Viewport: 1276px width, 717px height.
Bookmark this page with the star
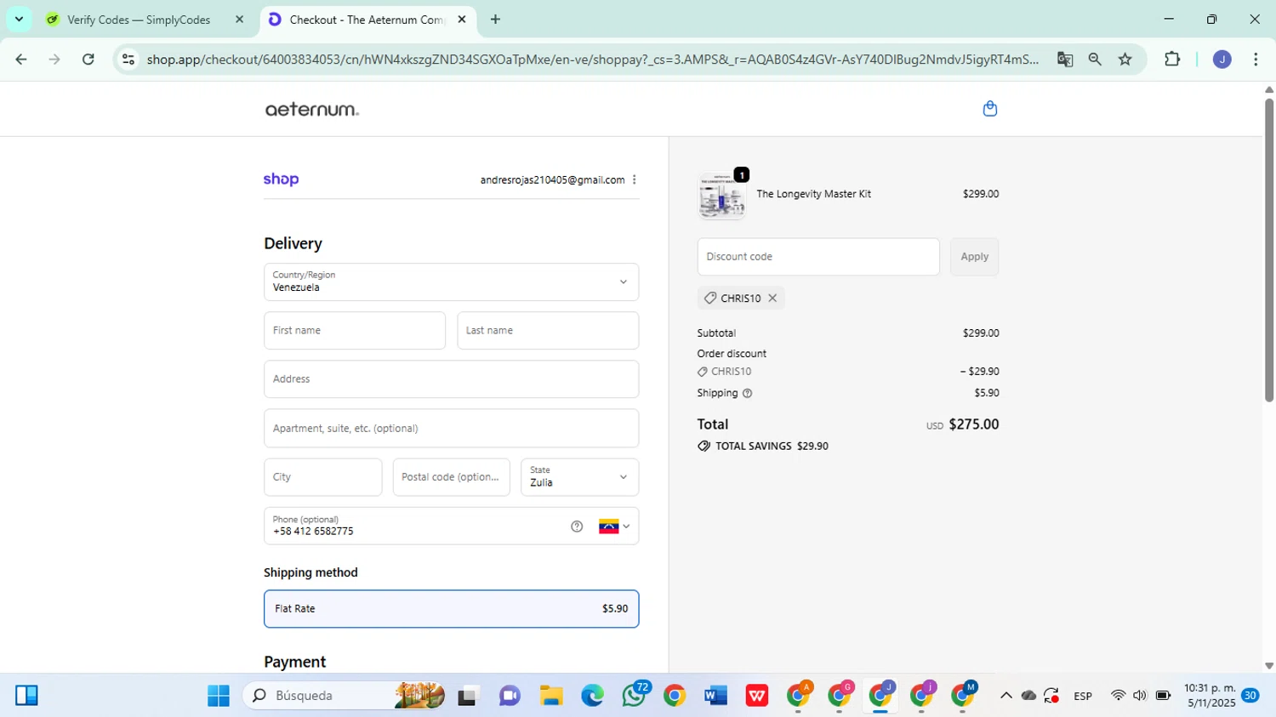point(1125,60)
